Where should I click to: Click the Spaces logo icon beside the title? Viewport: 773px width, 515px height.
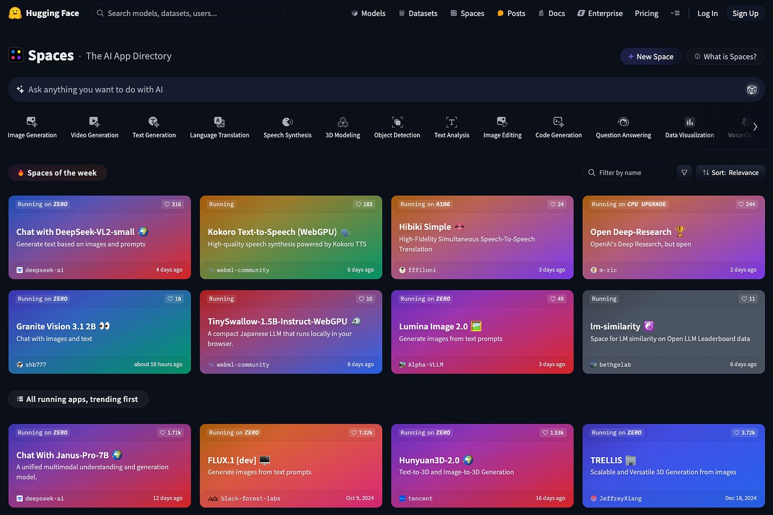(16, 55)
